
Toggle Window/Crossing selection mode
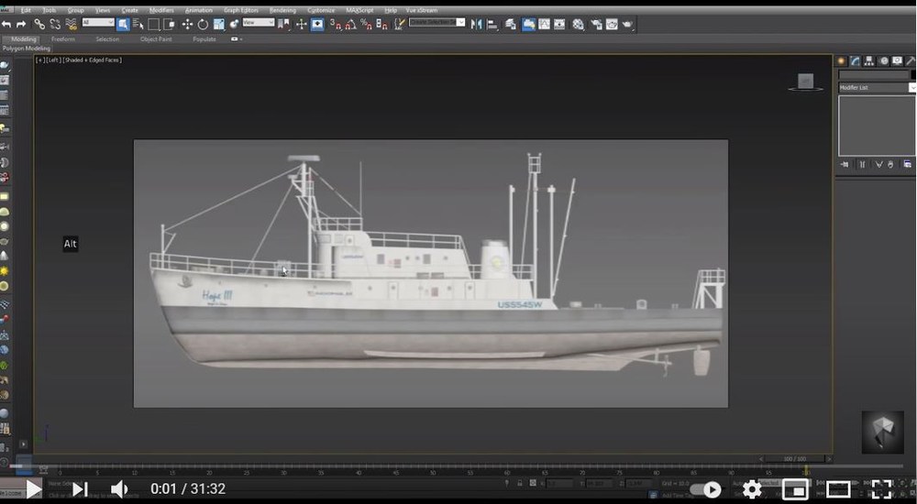[x=169, y=24]
